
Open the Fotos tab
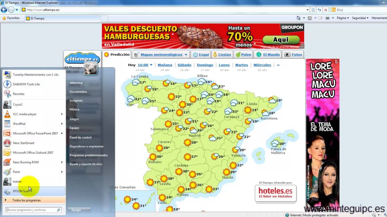coord(293,55)
